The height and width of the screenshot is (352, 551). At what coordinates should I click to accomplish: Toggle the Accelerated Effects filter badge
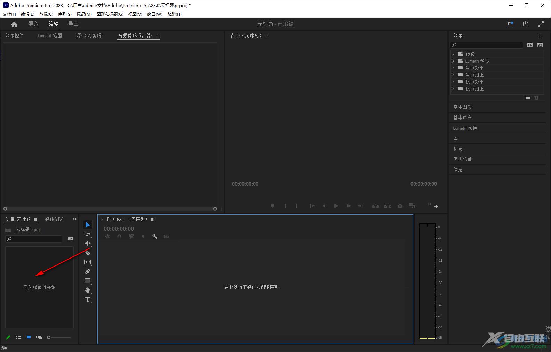coord(529,45)
